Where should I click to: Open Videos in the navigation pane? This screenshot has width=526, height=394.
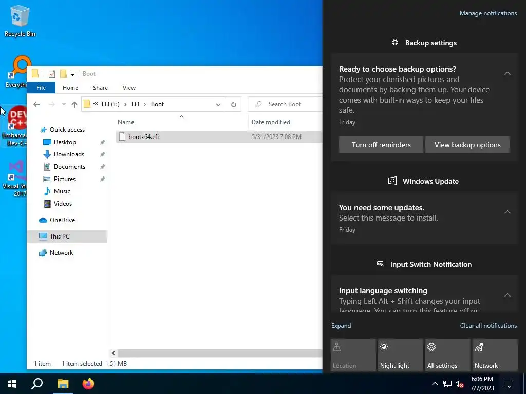(63, 204)
